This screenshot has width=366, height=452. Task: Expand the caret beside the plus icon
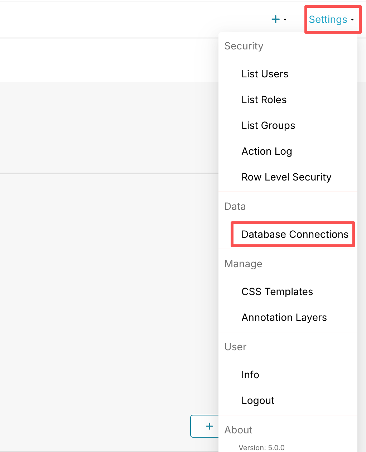click(285, 20)
